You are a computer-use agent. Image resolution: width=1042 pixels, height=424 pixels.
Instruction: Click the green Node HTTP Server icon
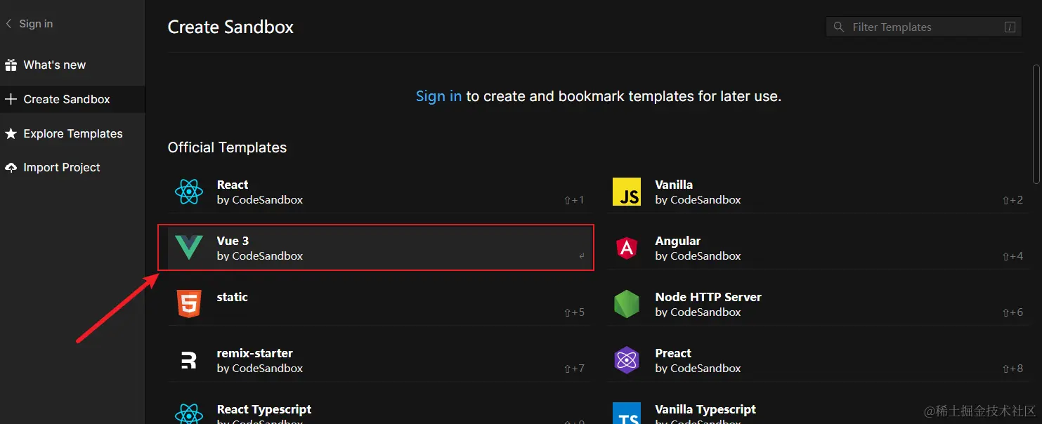[627, 304]
